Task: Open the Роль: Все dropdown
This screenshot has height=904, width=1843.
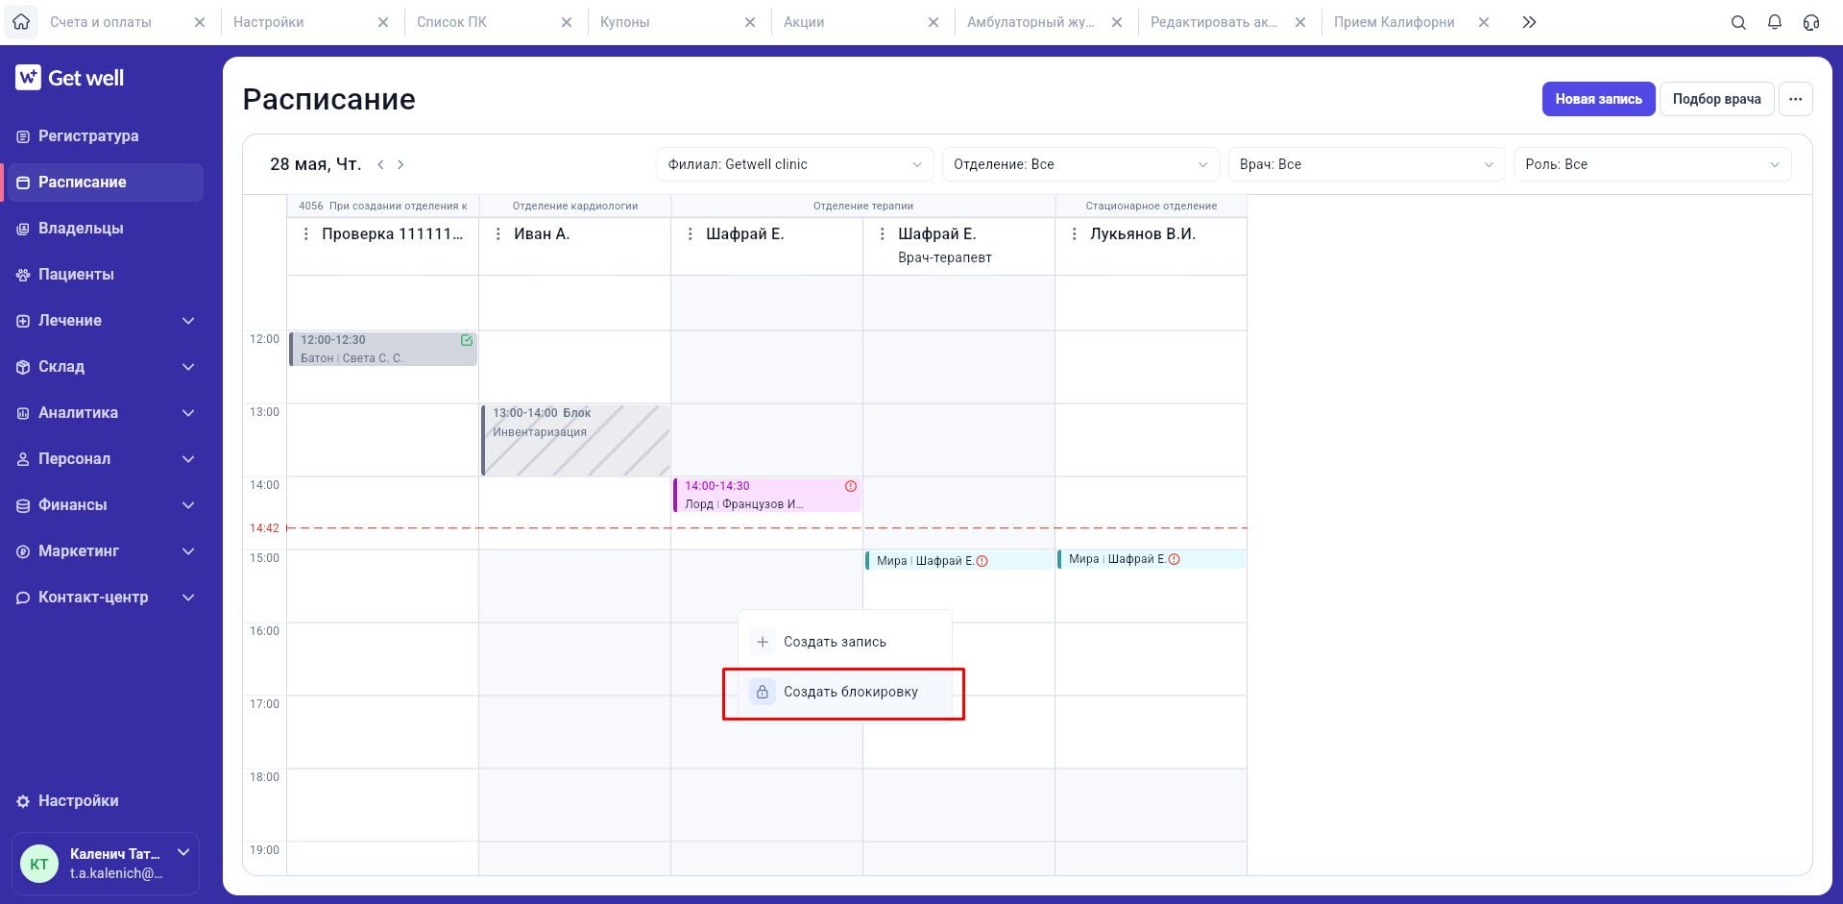Action: [1652, 164]
